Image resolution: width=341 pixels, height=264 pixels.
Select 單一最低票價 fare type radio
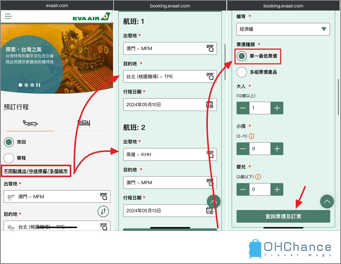pos(242,56)
